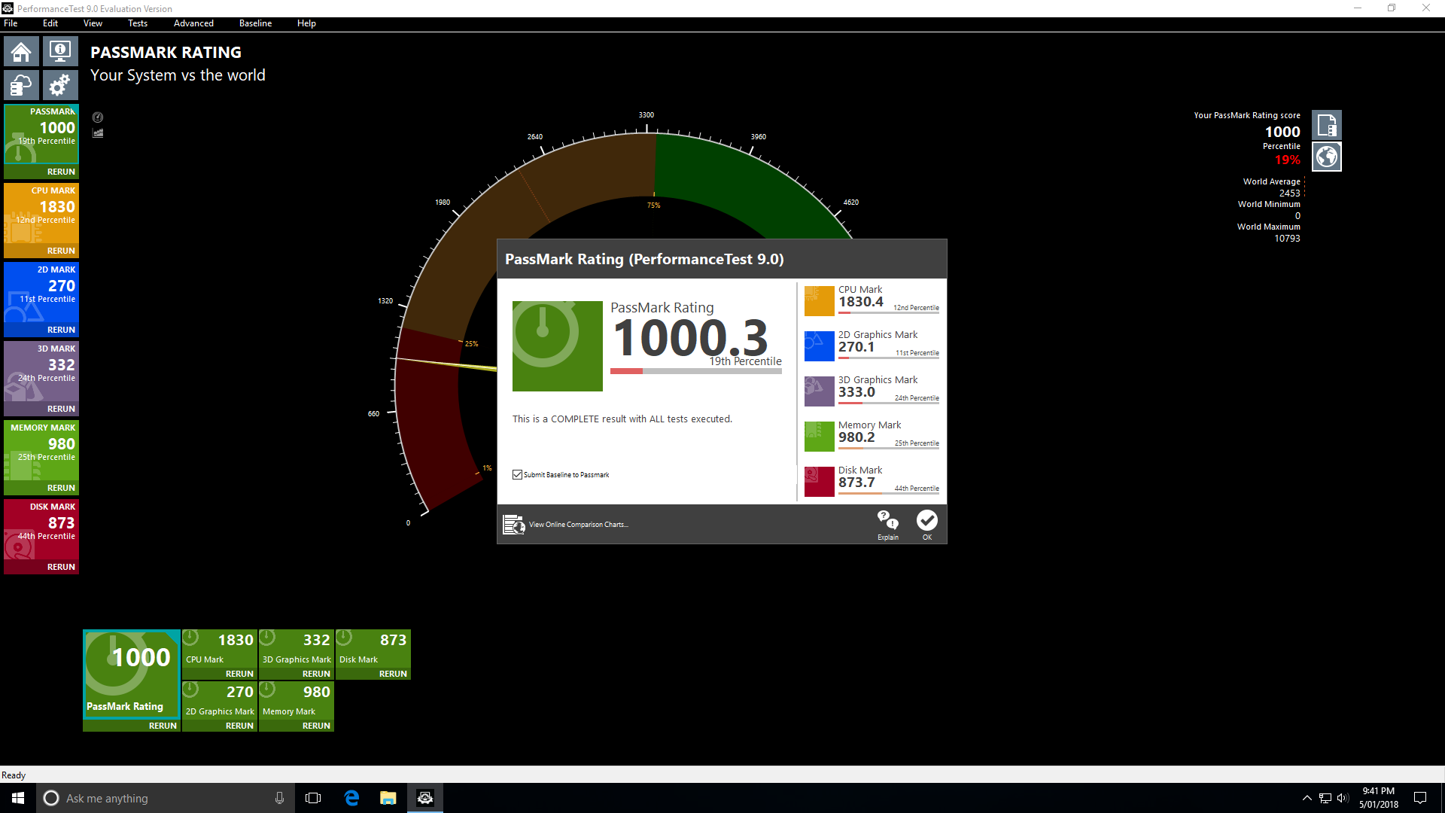Click the green Memory Mark icon in dialog
This screenshot has width=1445, height=813.
(820, 437)
